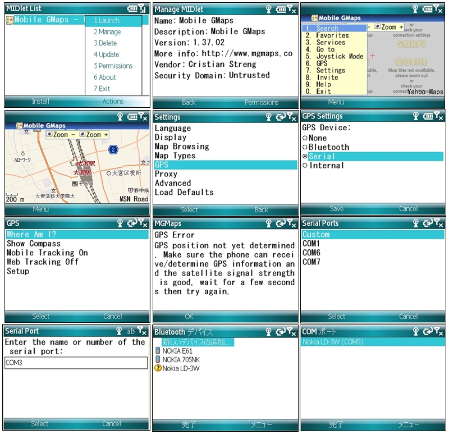Click NOKIA E61 phone icon
This screenshot has width=449, height=434.
158,351
